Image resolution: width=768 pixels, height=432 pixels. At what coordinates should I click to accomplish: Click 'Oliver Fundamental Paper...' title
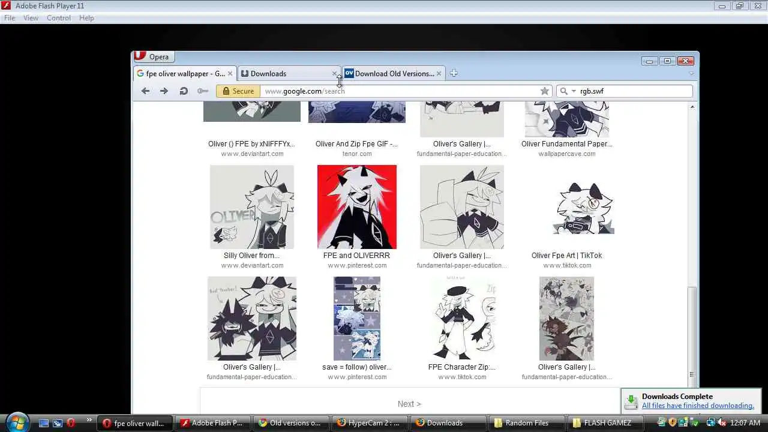coord(567,144)
